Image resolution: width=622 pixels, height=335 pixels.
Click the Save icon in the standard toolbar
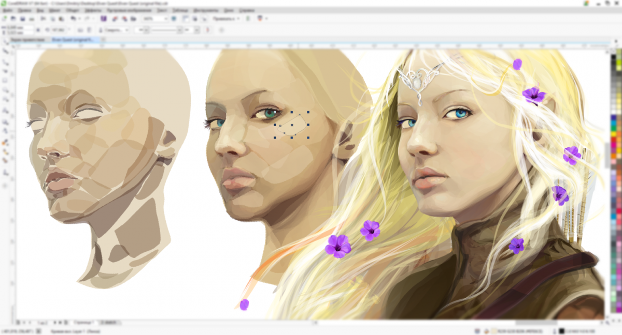(22, 19)
